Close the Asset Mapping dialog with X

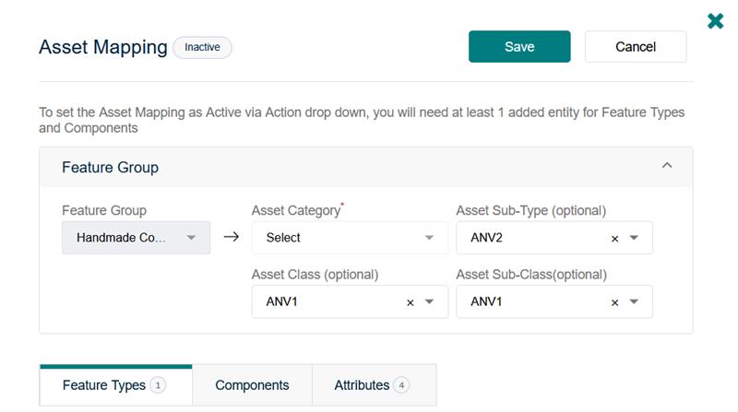[x=716, y=20]
